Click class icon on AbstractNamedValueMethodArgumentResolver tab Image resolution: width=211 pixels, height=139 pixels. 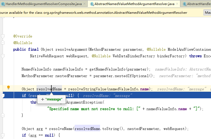[92, 4]
